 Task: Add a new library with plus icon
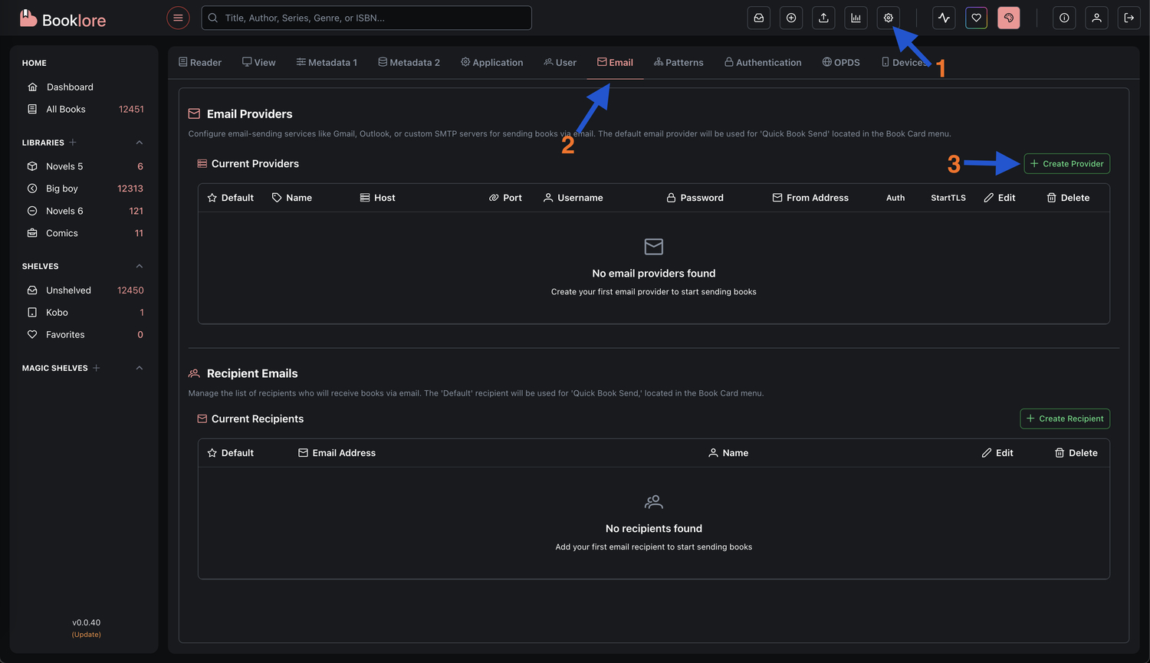point(73,143)
